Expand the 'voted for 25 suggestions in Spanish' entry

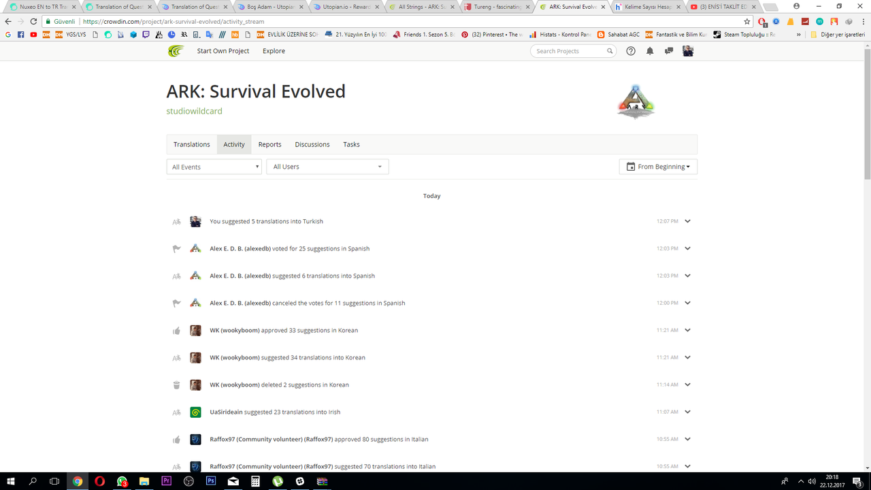(x=687, y=248)
